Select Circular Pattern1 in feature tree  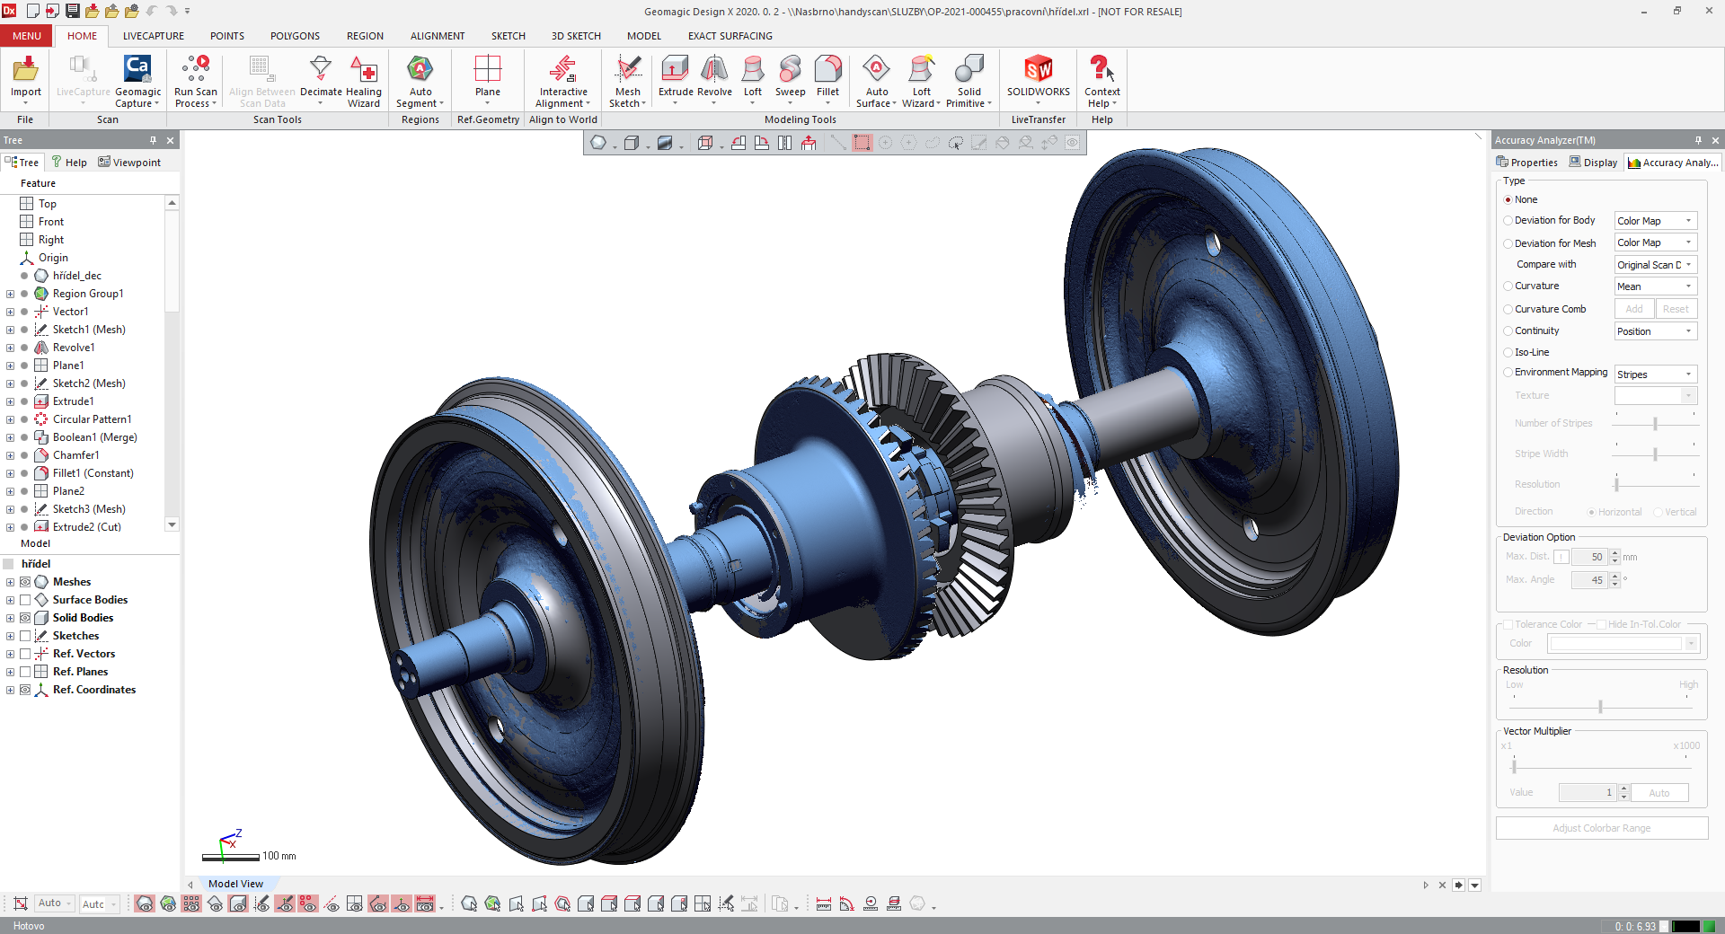point(92,419)
